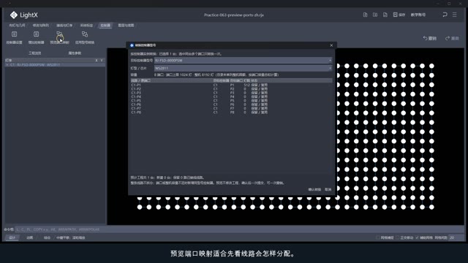Click the 线路/原端口 column header in dialog table
Screen dimensions: 468x263
point(140,80)
